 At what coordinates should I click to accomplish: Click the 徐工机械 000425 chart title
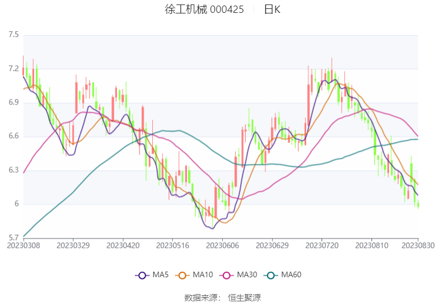point(204,10)
